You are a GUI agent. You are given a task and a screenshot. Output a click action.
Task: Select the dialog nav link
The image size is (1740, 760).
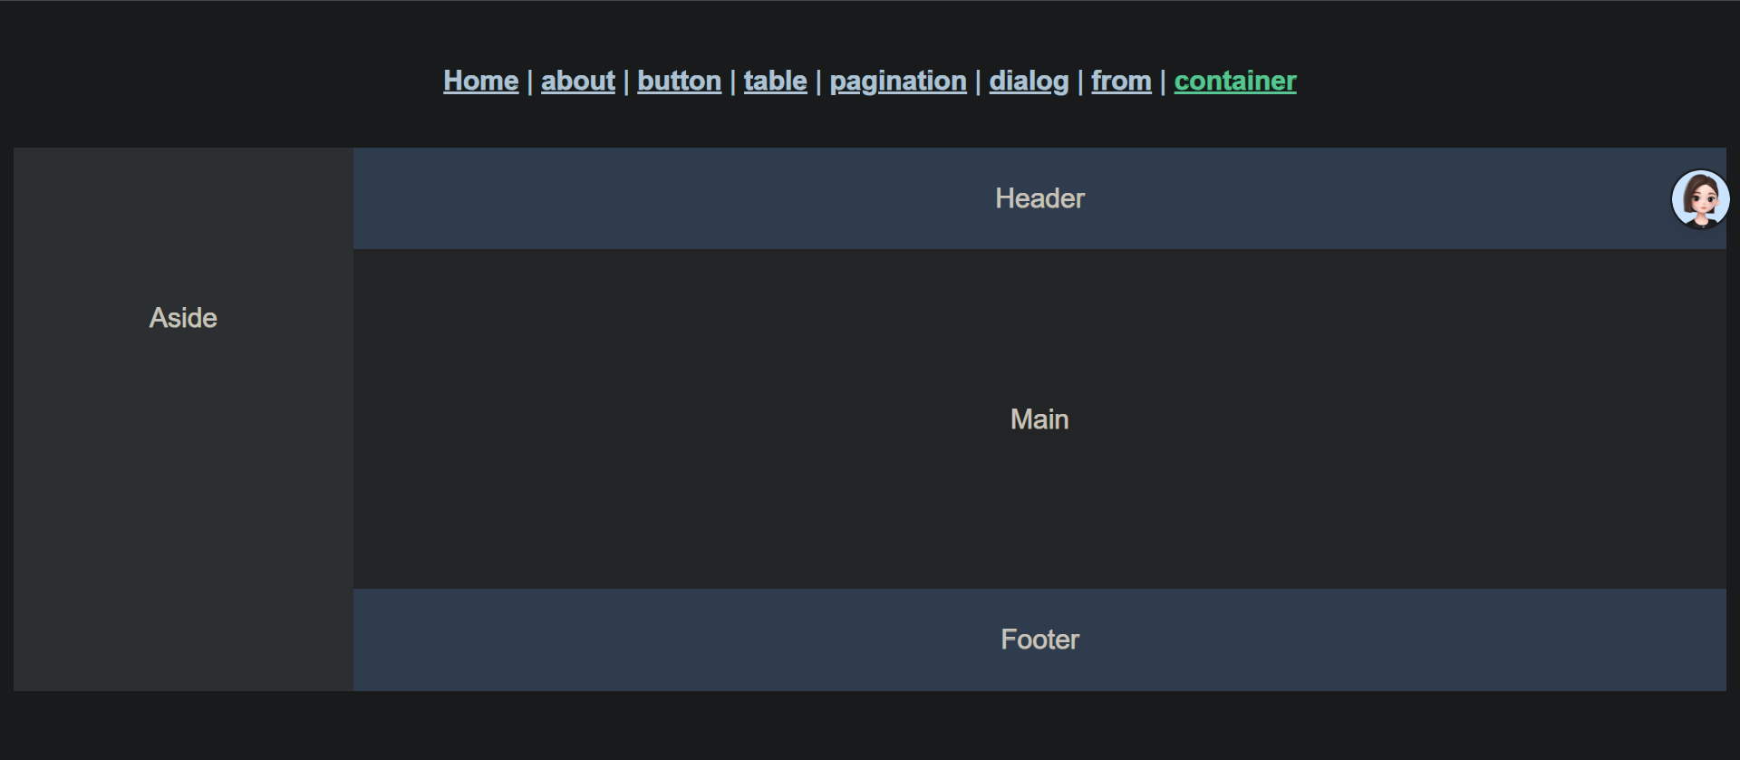[x=1029, y=82]
